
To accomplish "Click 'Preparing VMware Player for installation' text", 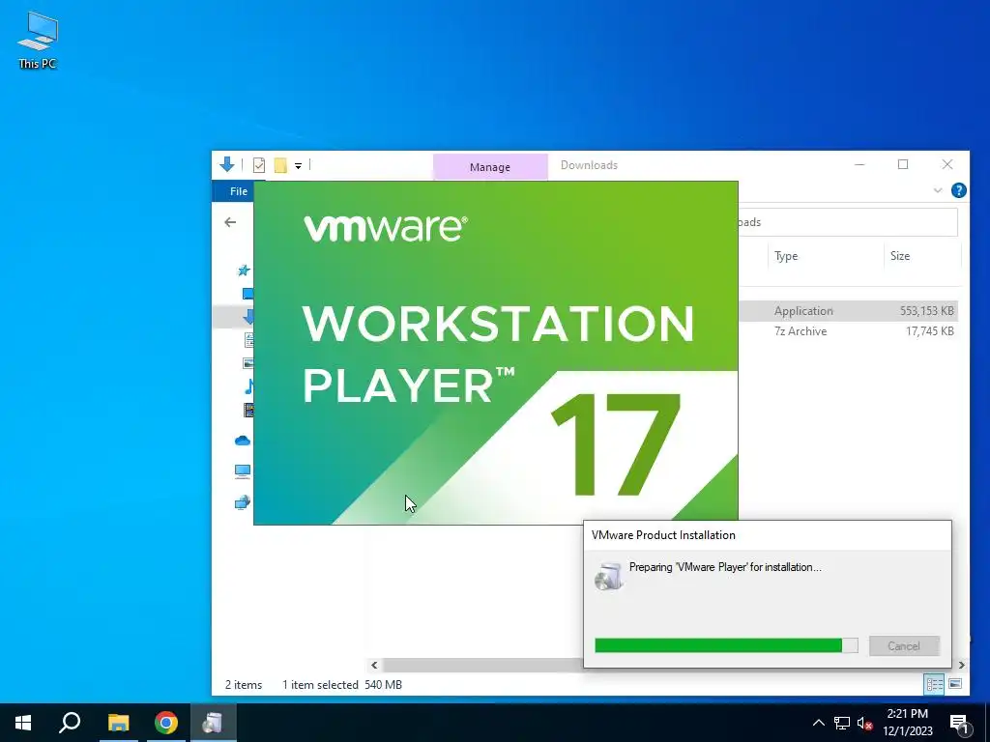I will click(725, 567).
